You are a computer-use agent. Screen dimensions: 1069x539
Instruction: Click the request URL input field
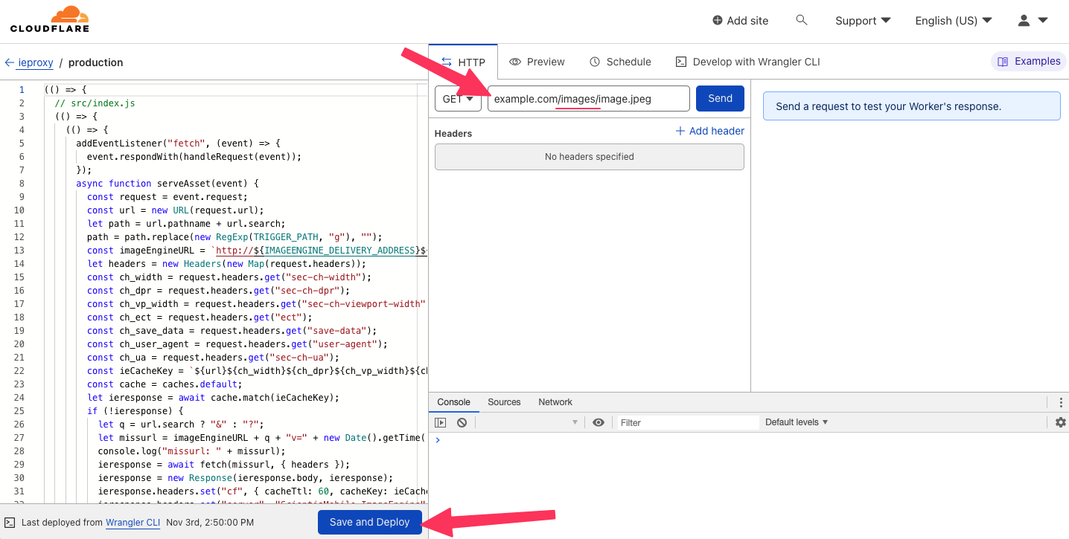pos(588,98)
